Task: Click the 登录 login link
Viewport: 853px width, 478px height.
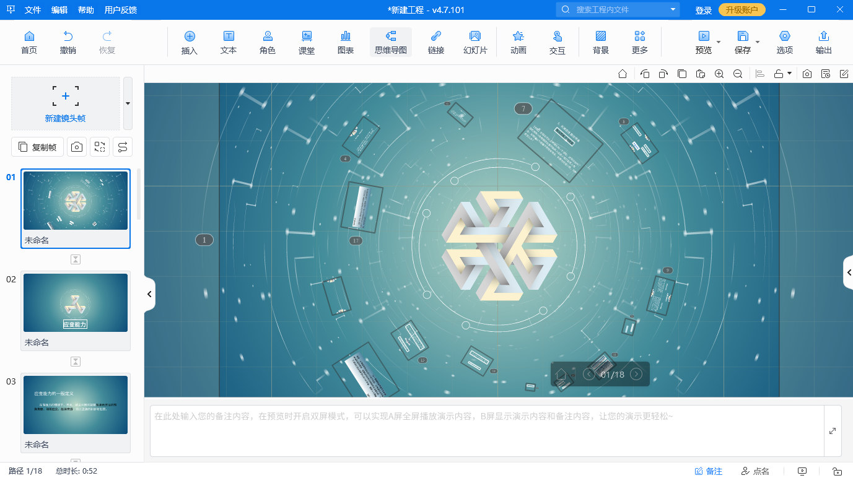Action: [704, 10]
